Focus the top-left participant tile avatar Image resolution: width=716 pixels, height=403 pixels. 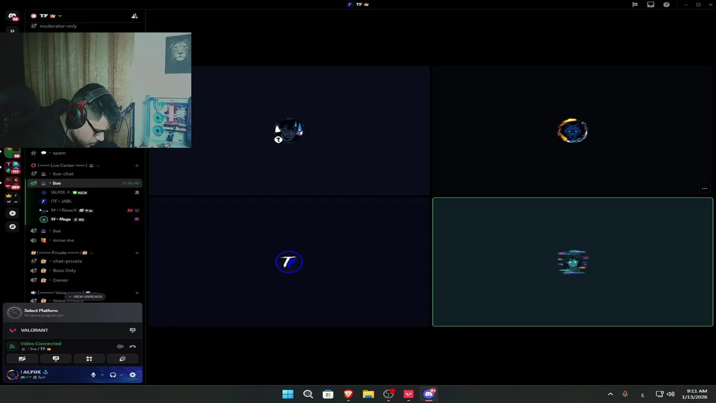tap(289, 131)
